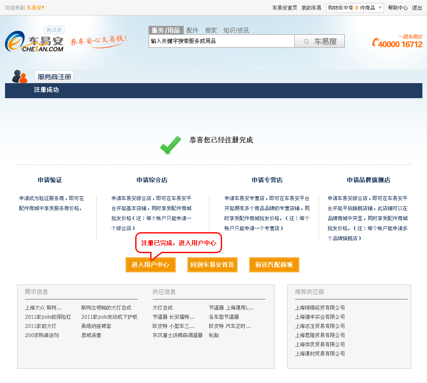Image resolution: width=427 pixels, height=383 pixels.
Task: Click the 测试版 beta badge
Action: (x=54, y=30)
